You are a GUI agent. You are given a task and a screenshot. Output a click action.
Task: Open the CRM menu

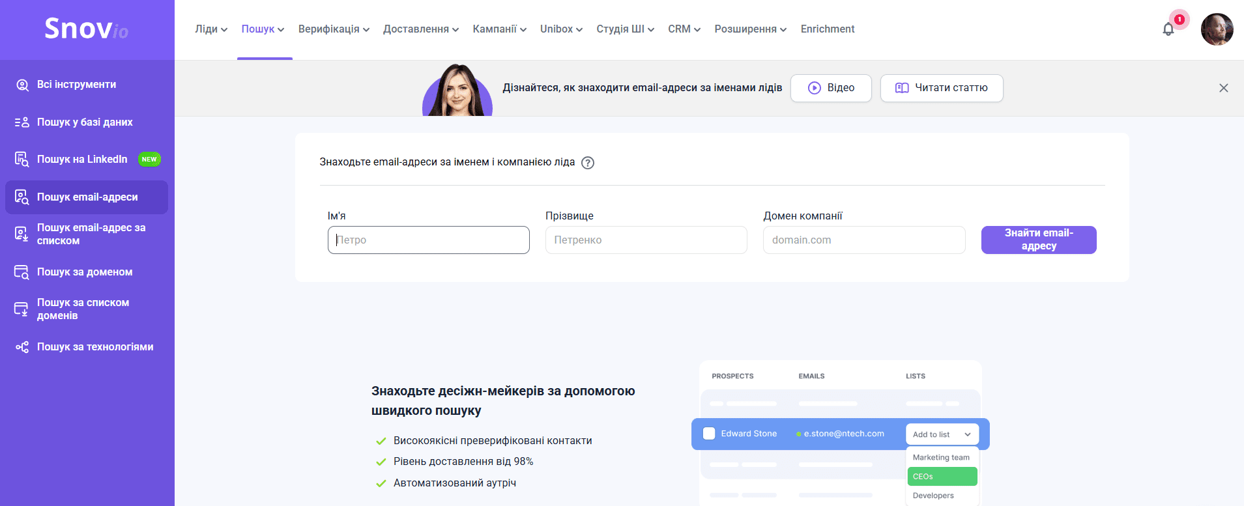click(684, 29)
